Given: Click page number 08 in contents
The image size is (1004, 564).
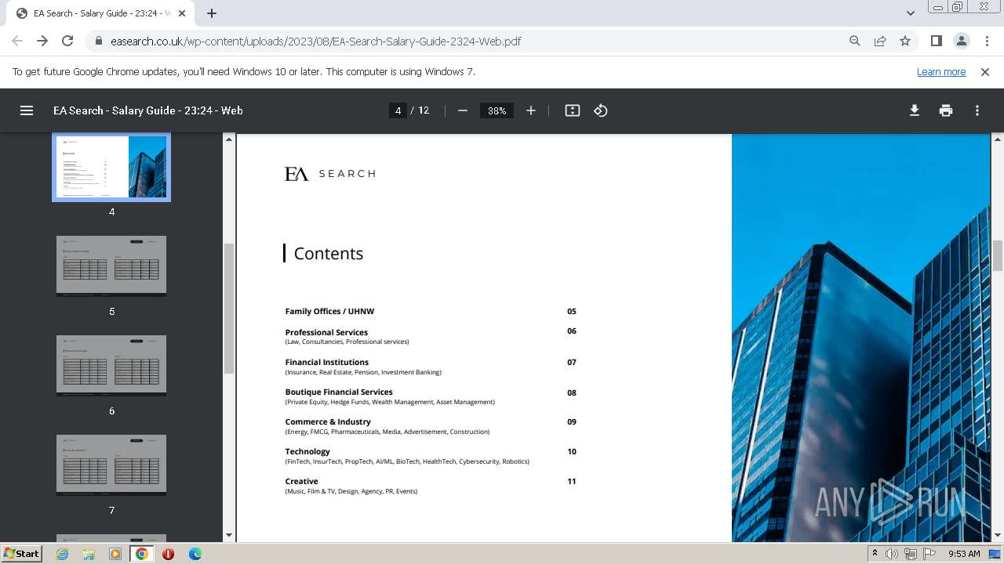Looking at the screenshot, I should (572, 392).
